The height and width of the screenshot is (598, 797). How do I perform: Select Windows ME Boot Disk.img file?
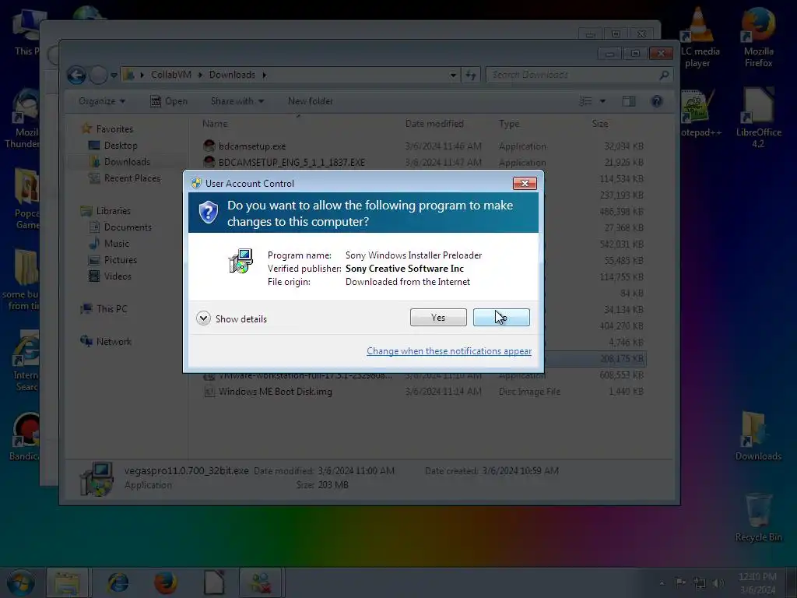click(x=275, y=392)
